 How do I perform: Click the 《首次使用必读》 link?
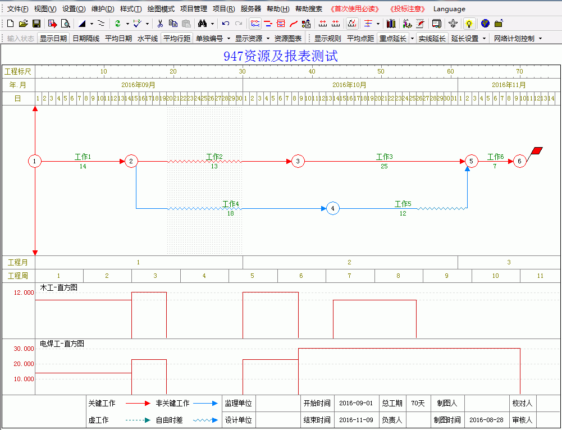(x=354, y=9)
